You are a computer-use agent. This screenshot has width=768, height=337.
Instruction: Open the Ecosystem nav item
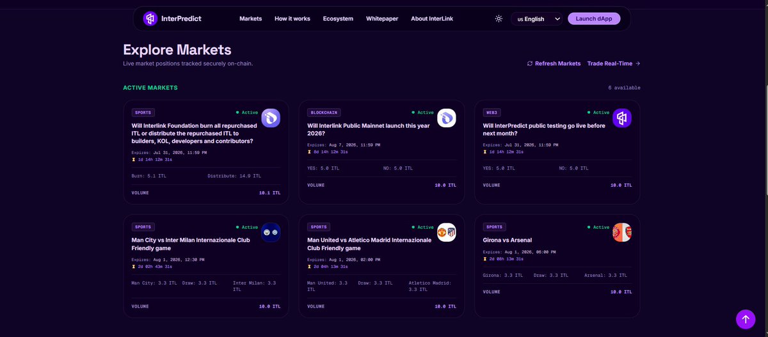pos(338,19)
